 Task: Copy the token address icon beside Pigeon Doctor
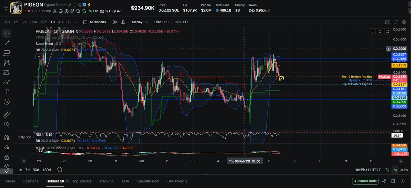pyautogui.click(x=75, y=5)
